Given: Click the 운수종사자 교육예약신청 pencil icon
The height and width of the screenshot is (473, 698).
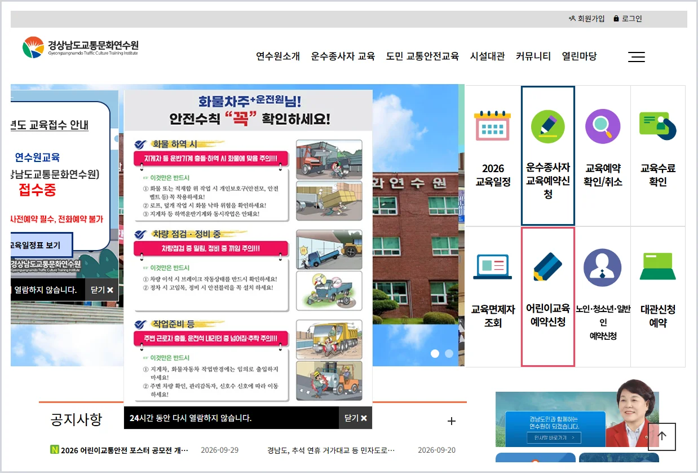Looking at the screenshot, I should tap(547, 126).
